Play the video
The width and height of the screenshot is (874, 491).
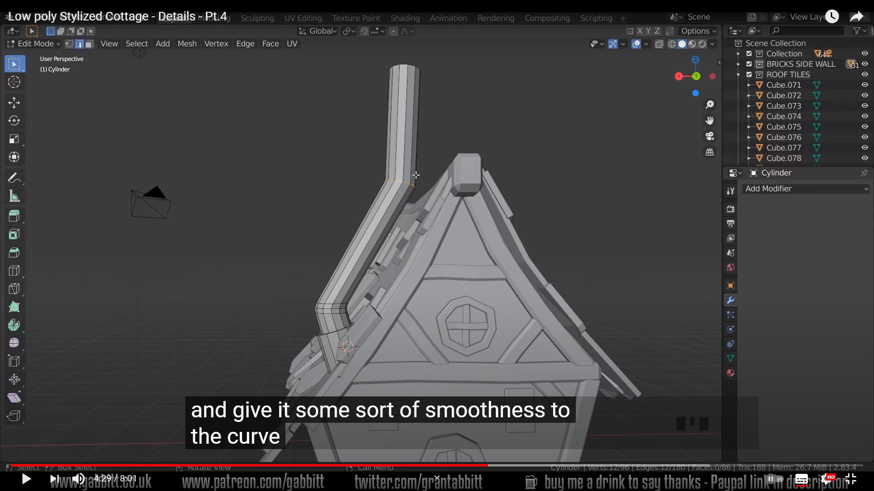pyautogui.click(x=26, y=479)
